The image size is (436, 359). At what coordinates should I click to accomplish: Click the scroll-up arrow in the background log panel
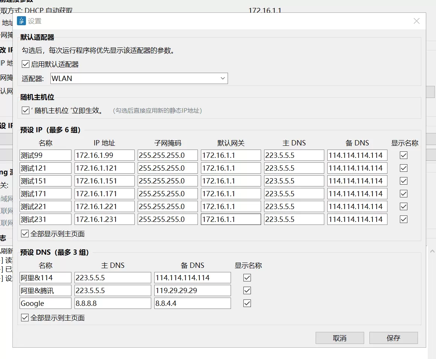(432, 251)
